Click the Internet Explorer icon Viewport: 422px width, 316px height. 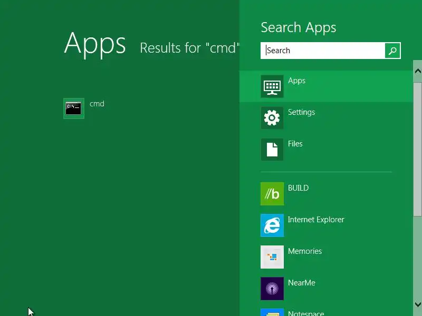(x=272, y=225)
